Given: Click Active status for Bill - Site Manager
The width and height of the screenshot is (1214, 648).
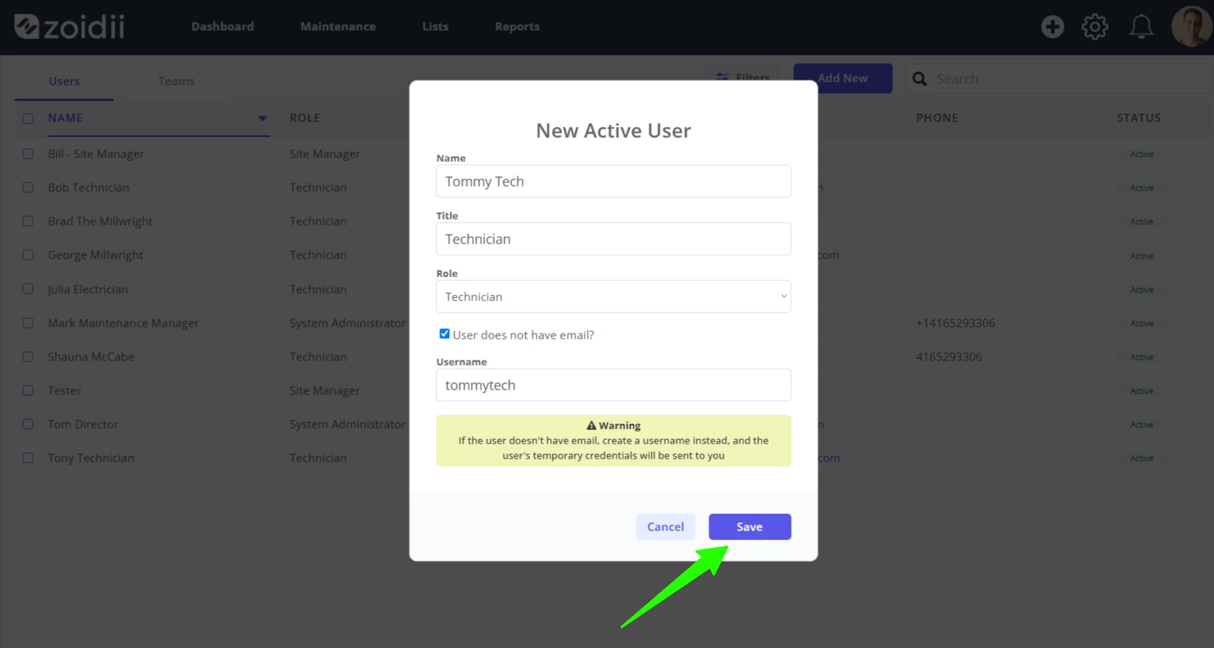Looking at the screenshot, I should [x=1142, y=154].
